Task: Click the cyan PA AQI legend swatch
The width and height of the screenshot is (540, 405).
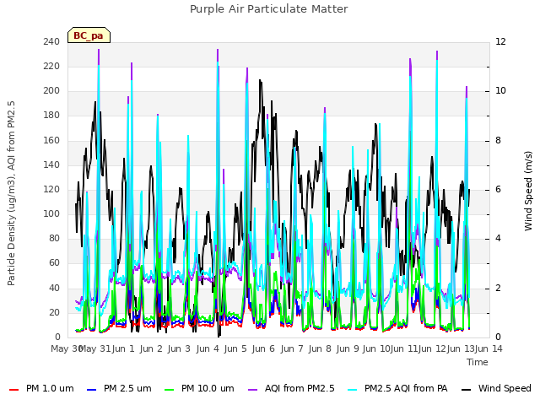Action: point(353,390)
